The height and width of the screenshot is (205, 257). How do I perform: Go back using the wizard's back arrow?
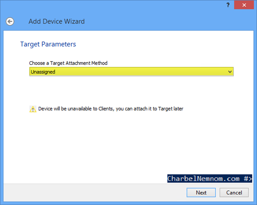pos(10,21)
